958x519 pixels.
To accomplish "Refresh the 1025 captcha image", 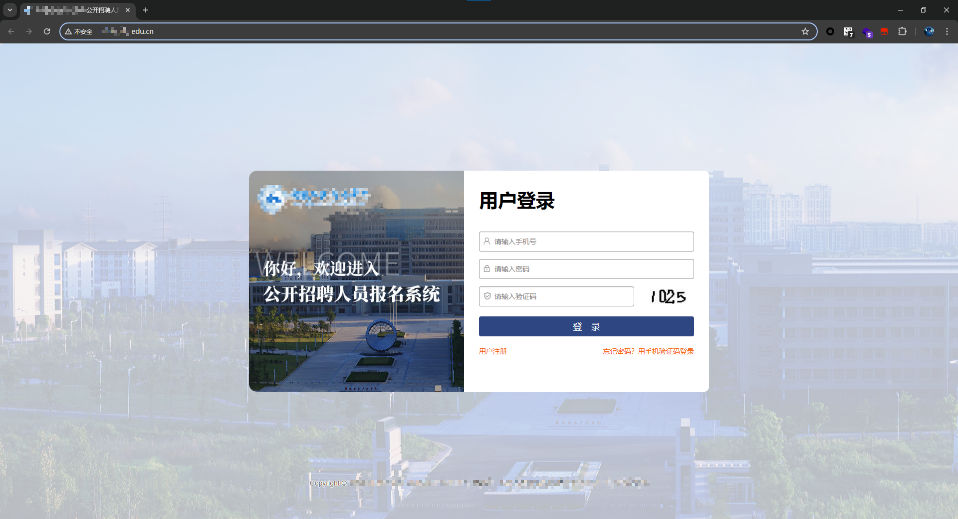I will pos(668,296).
